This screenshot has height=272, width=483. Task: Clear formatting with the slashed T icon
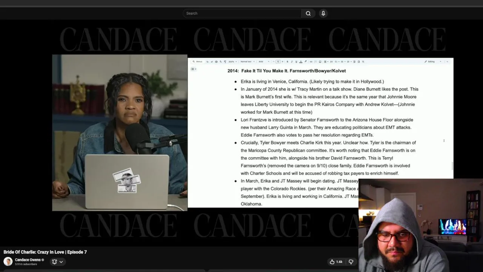tap(363, 62)
